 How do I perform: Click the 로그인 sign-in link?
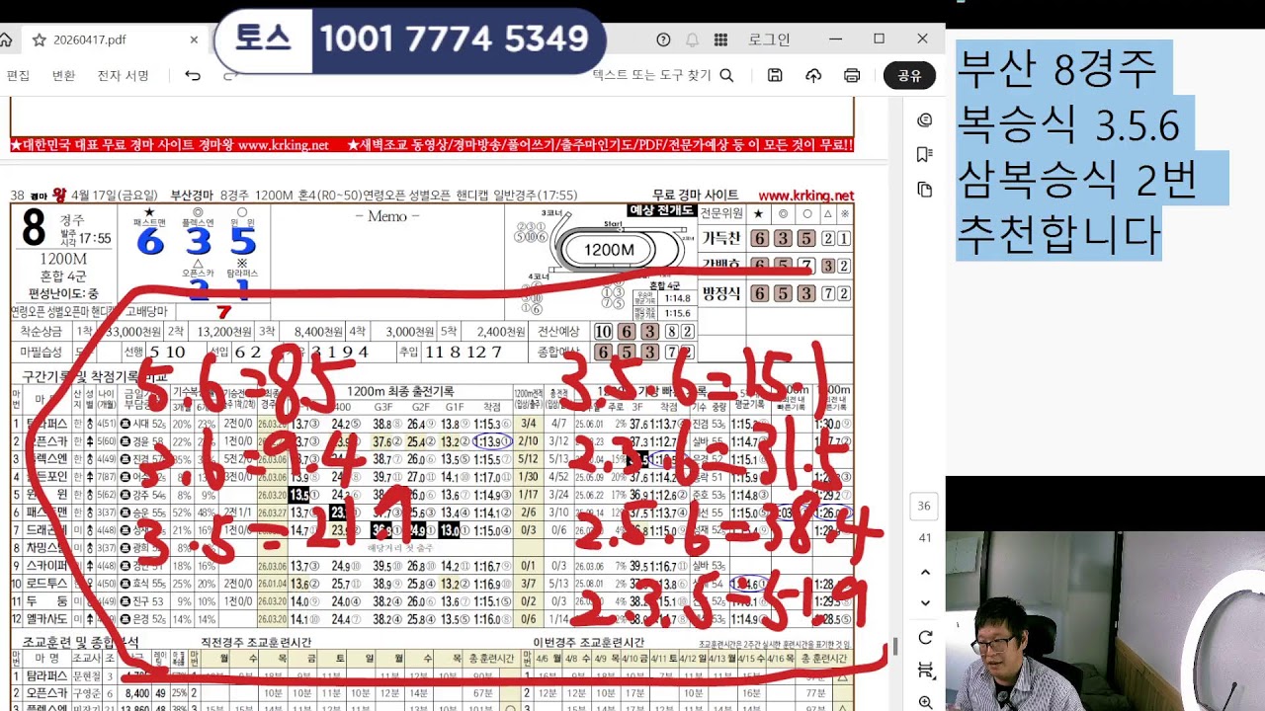click(769, 39)
